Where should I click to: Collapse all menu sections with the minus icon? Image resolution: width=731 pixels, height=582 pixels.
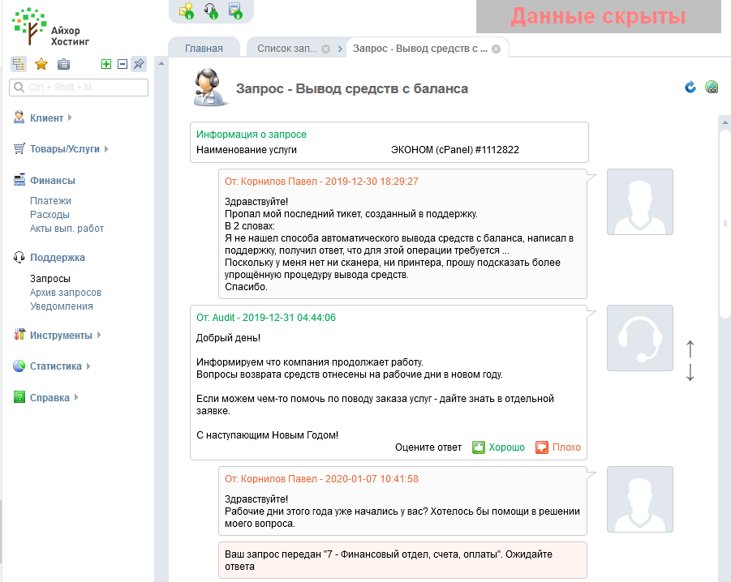[123, 64]
